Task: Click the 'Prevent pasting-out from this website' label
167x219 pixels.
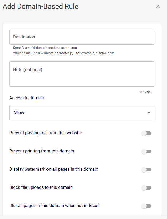Action: point(45,133)
